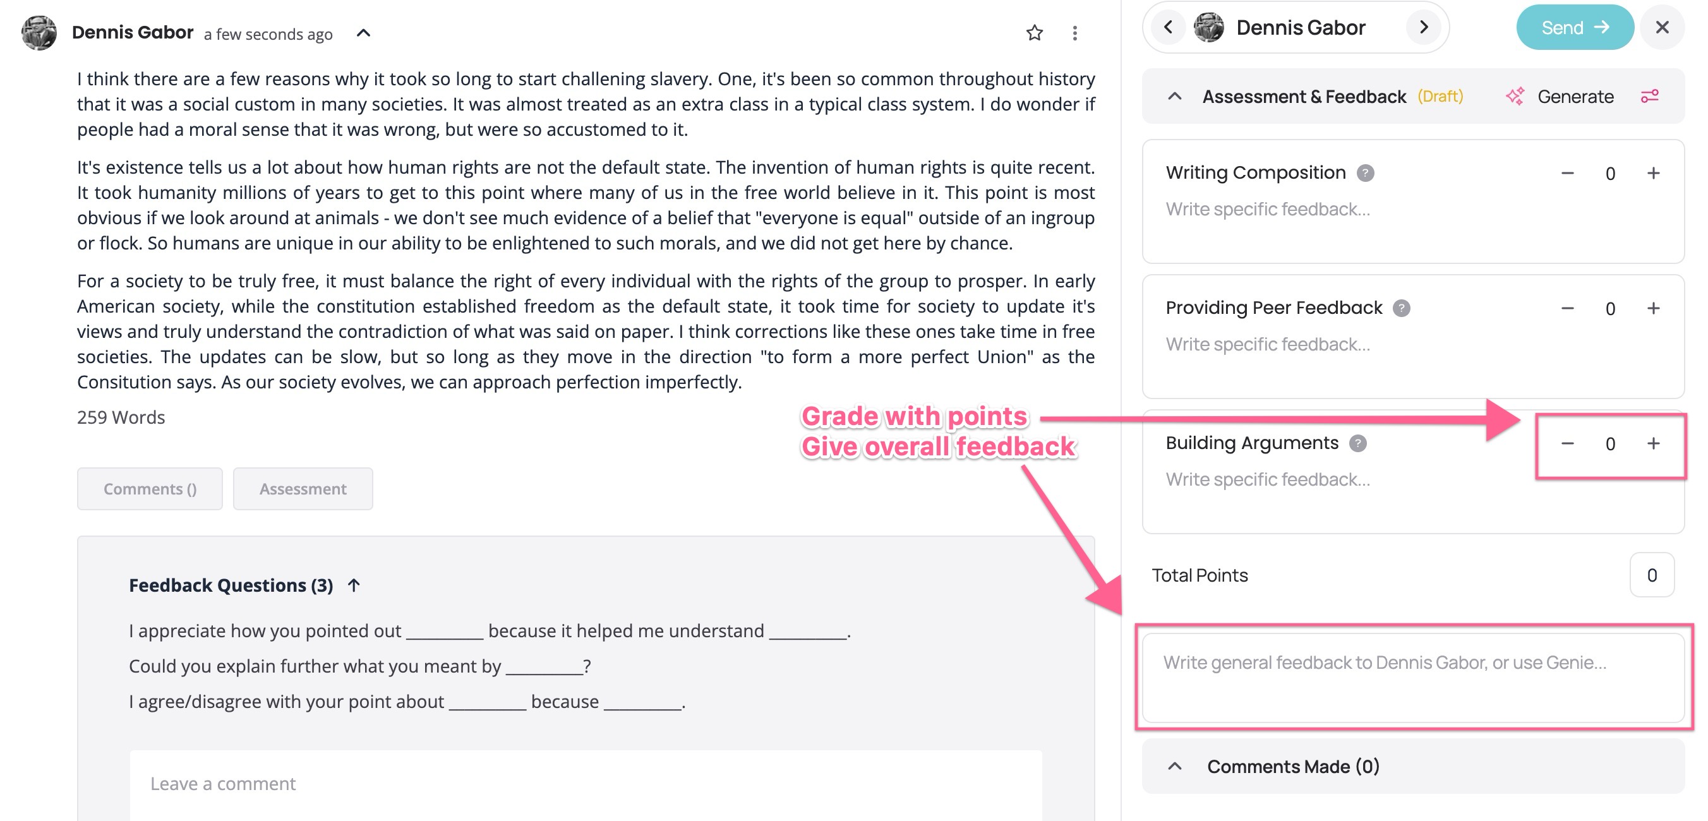Click the Building Arguments help icon

pyautogui.click(x=1358, y=444)
